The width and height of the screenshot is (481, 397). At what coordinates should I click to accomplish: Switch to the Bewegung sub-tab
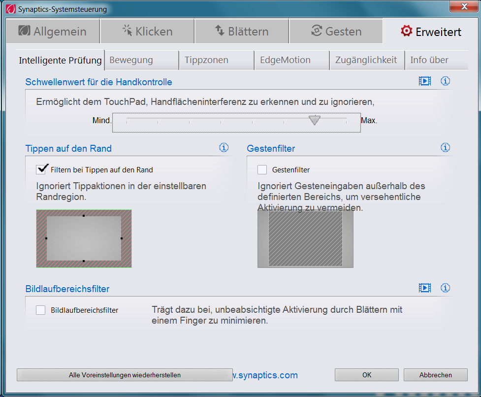point(142,60)
